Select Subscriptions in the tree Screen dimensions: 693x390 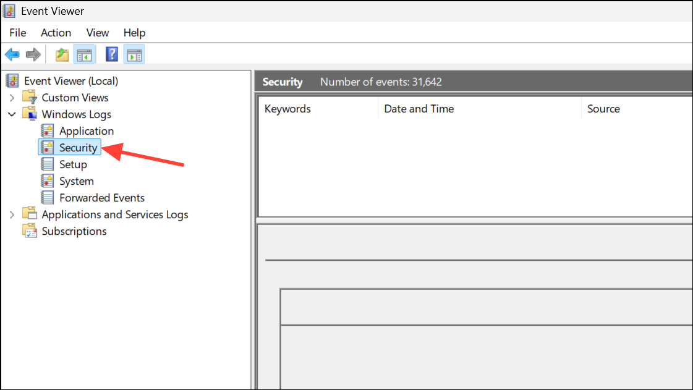pyautogui.click(x=74, y=231)
